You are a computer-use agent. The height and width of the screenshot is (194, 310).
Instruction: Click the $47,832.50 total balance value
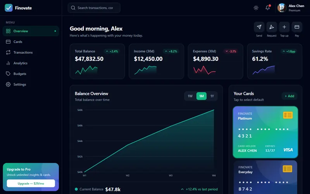click(x=89, y=59)
